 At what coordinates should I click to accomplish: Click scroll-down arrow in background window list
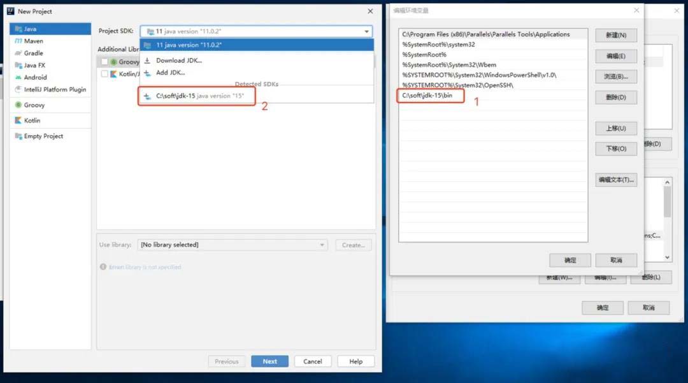(668, 257)
